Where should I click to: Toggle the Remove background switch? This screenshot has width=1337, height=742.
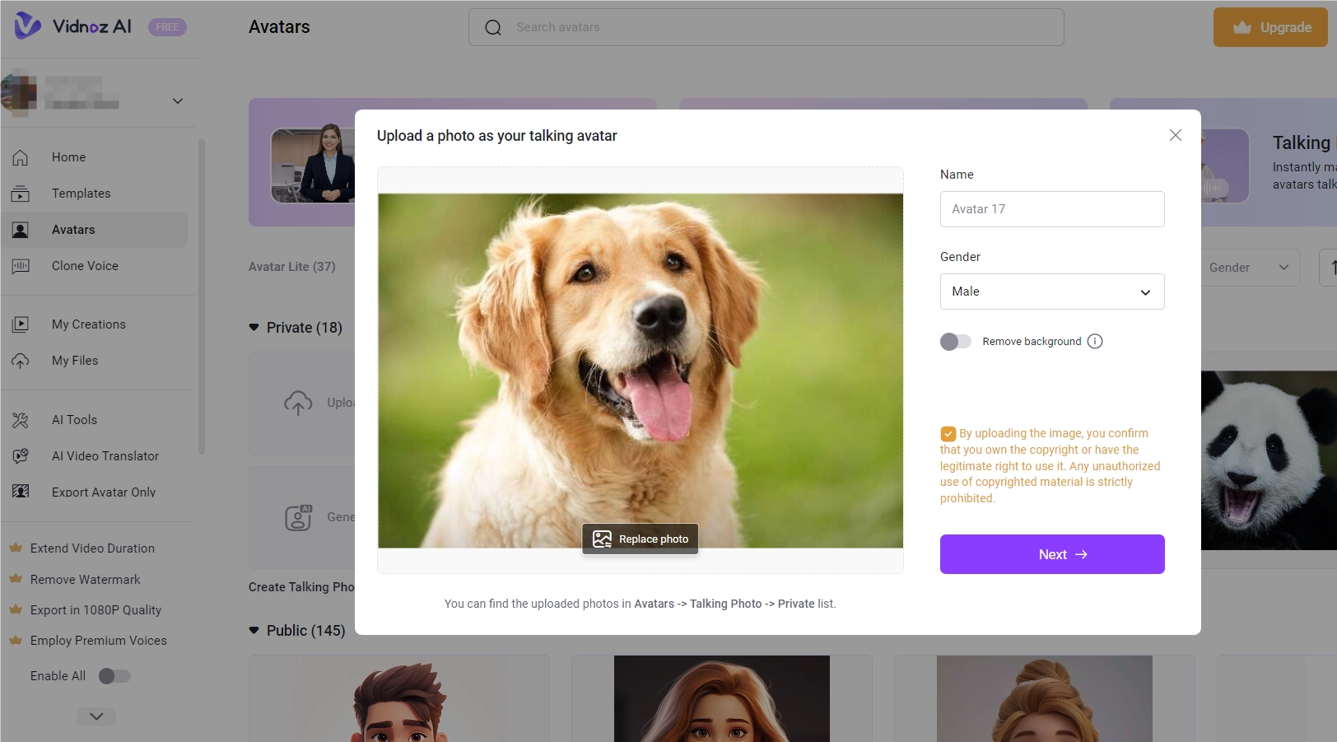956,342
